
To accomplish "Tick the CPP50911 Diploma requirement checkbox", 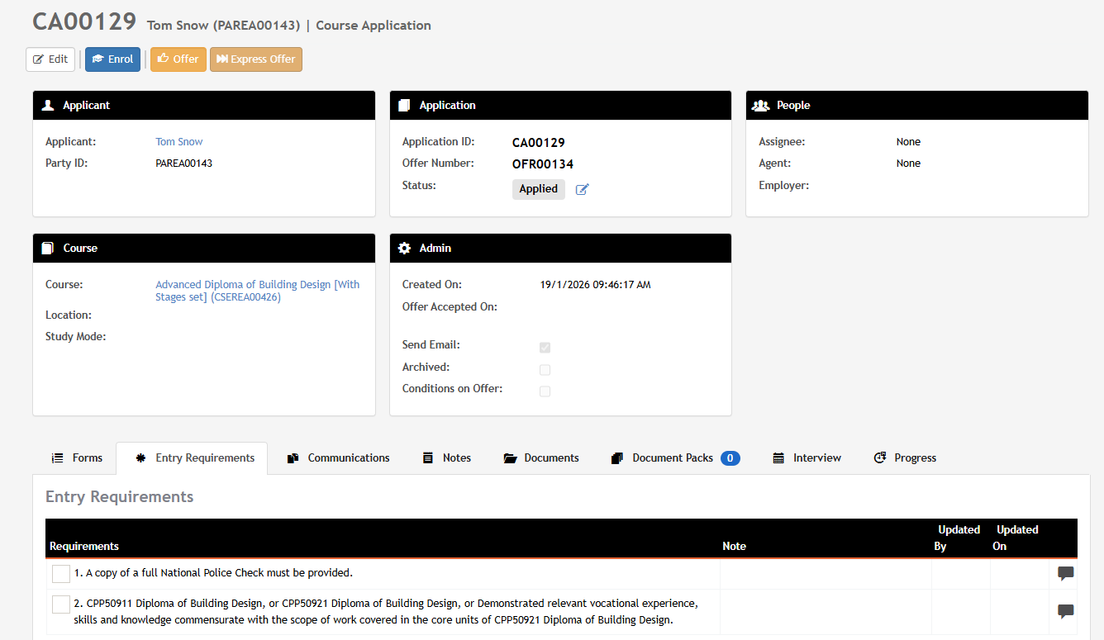I will click(x=61, y=604).
